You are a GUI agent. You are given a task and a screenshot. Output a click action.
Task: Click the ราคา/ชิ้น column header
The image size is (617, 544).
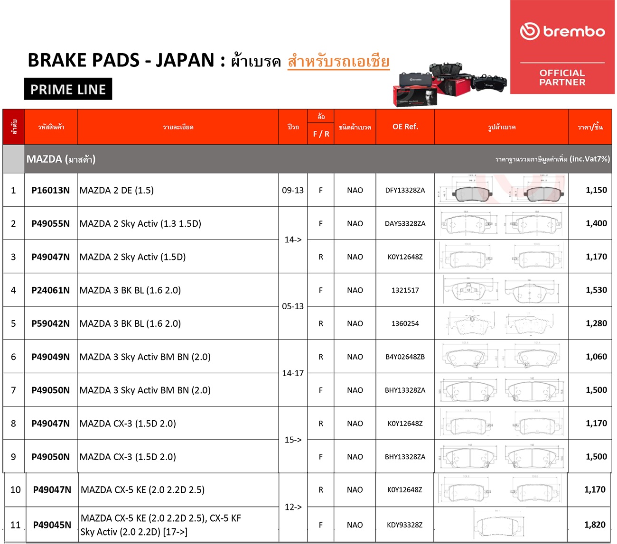coord(590,127)
